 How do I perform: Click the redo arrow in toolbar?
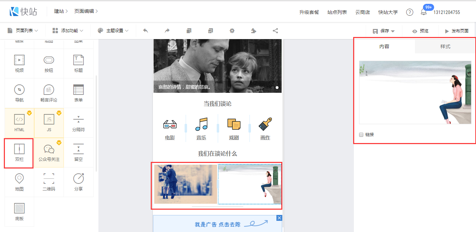pos(167,31)
